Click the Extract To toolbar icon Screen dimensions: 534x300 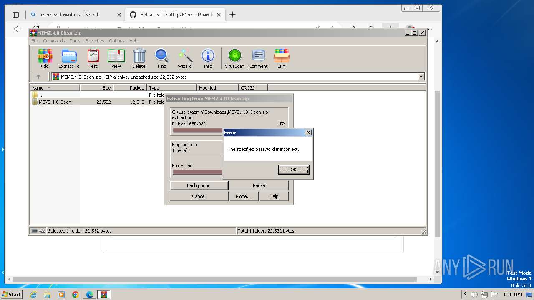click(69, 58)
